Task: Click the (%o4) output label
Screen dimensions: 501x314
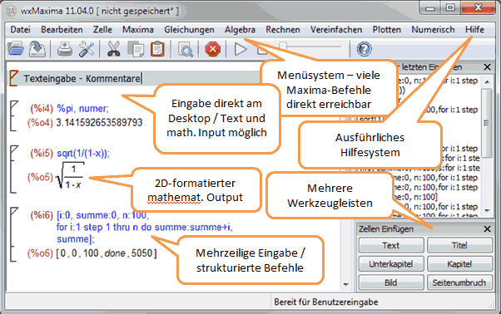Action: pyautogui.click(x=40, y=122)
